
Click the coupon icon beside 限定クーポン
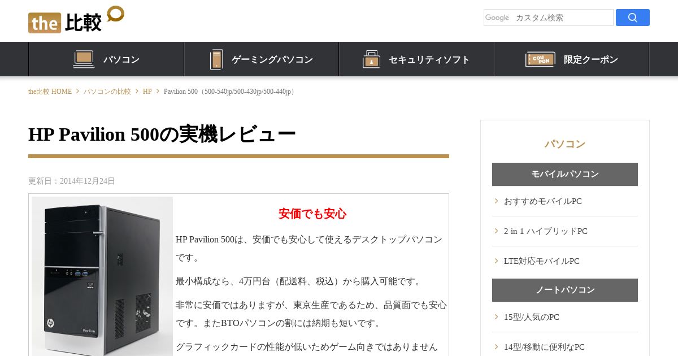540,59
